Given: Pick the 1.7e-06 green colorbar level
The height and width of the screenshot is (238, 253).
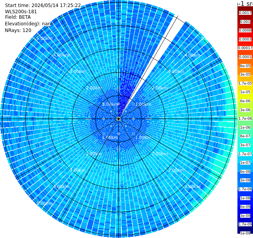Looking at the screenshot, I should (x=245, y=119).
